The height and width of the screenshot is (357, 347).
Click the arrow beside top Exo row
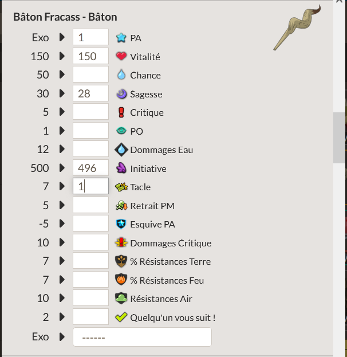62,38
